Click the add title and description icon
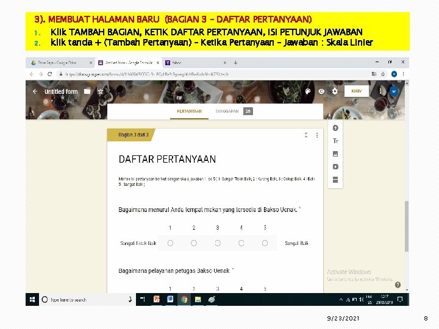 [335, 141]
